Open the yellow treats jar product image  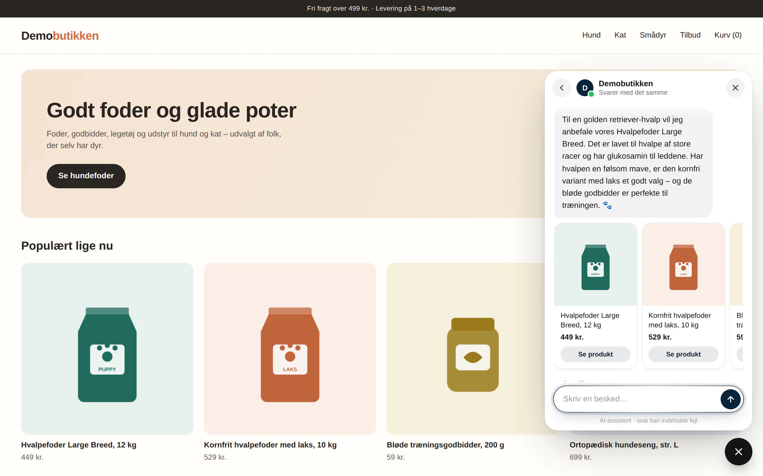click(465, 349)
